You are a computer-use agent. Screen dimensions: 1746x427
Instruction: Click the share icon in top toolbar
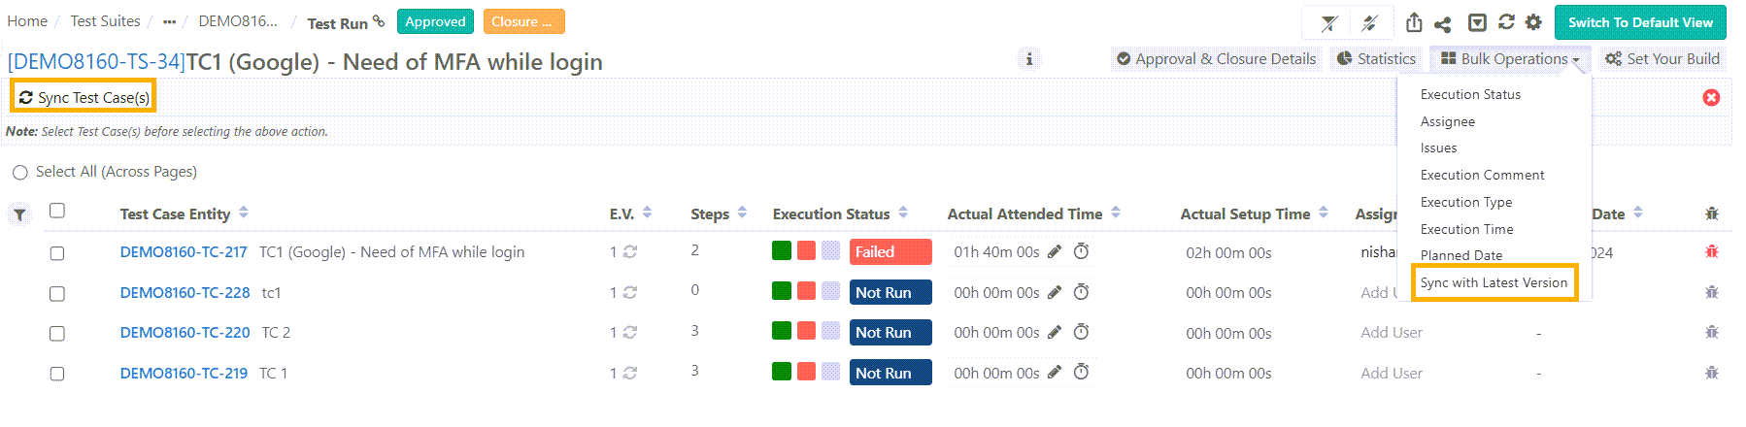1443,23
